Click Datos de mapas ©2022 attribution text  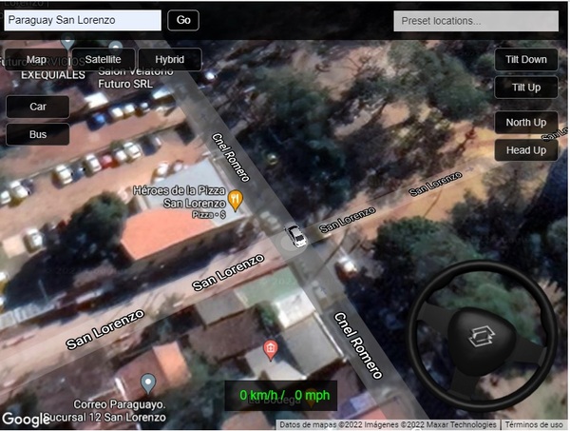(x=388, y=424)
